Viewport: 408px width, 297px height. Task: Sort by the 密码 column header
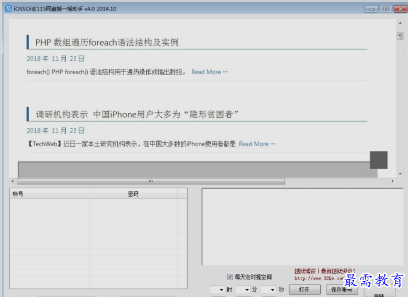[133, 194]
